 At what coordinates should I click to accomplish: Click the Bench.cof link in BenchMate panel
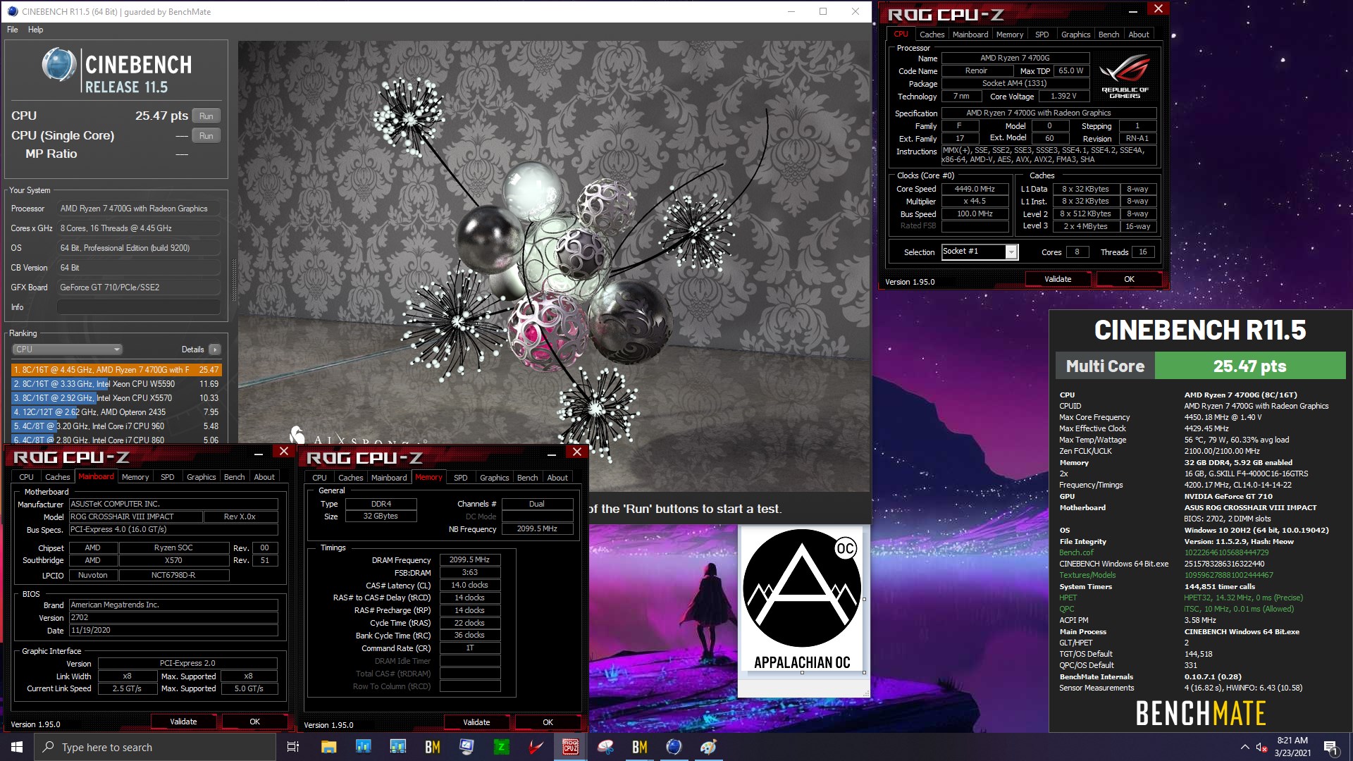tap(1076, 552)
